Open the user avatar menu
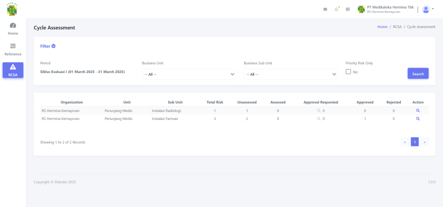The width and height of the screenshot is (443, 207). click(x=428, y=9)
